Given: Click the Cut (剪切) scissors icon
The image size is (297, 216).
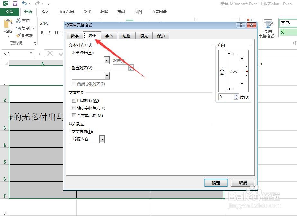Looking at the screenshot, I should coord(18,21).
